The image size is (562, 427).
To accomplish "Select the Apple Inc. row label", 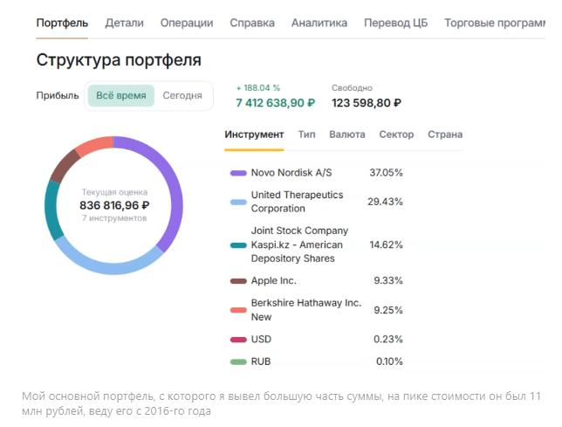I will point(274,280).
